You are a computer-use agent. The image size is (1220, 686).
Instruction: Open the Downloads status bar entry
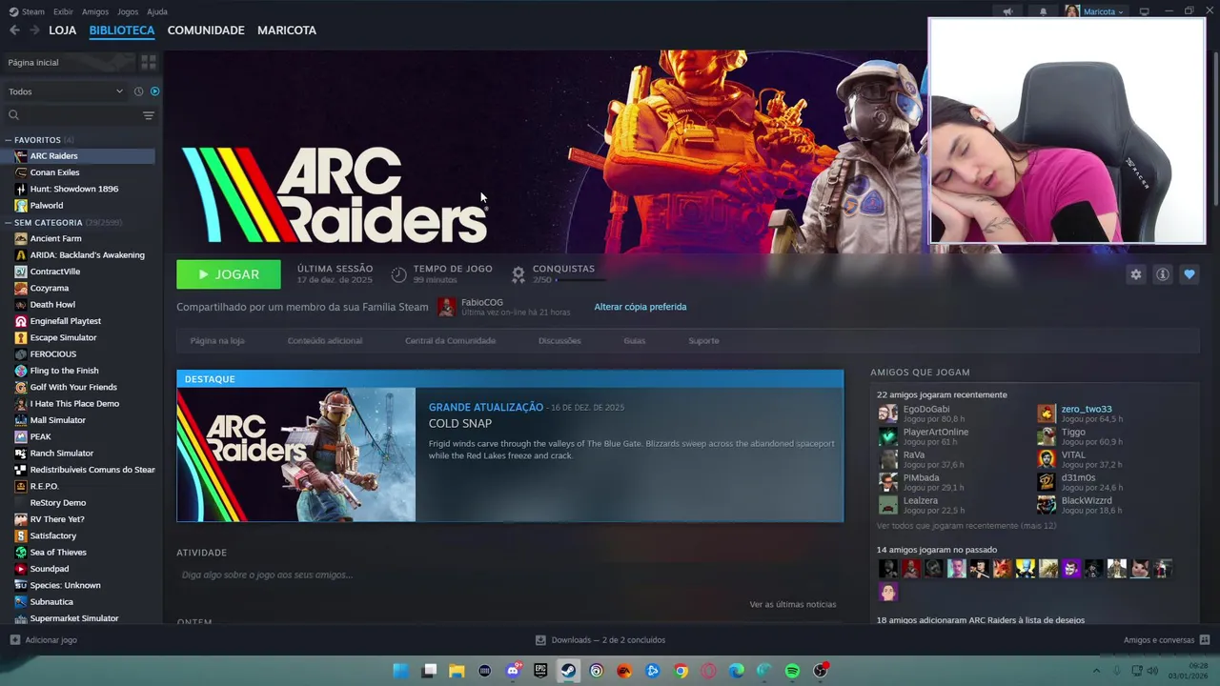[x=600, y=640]
